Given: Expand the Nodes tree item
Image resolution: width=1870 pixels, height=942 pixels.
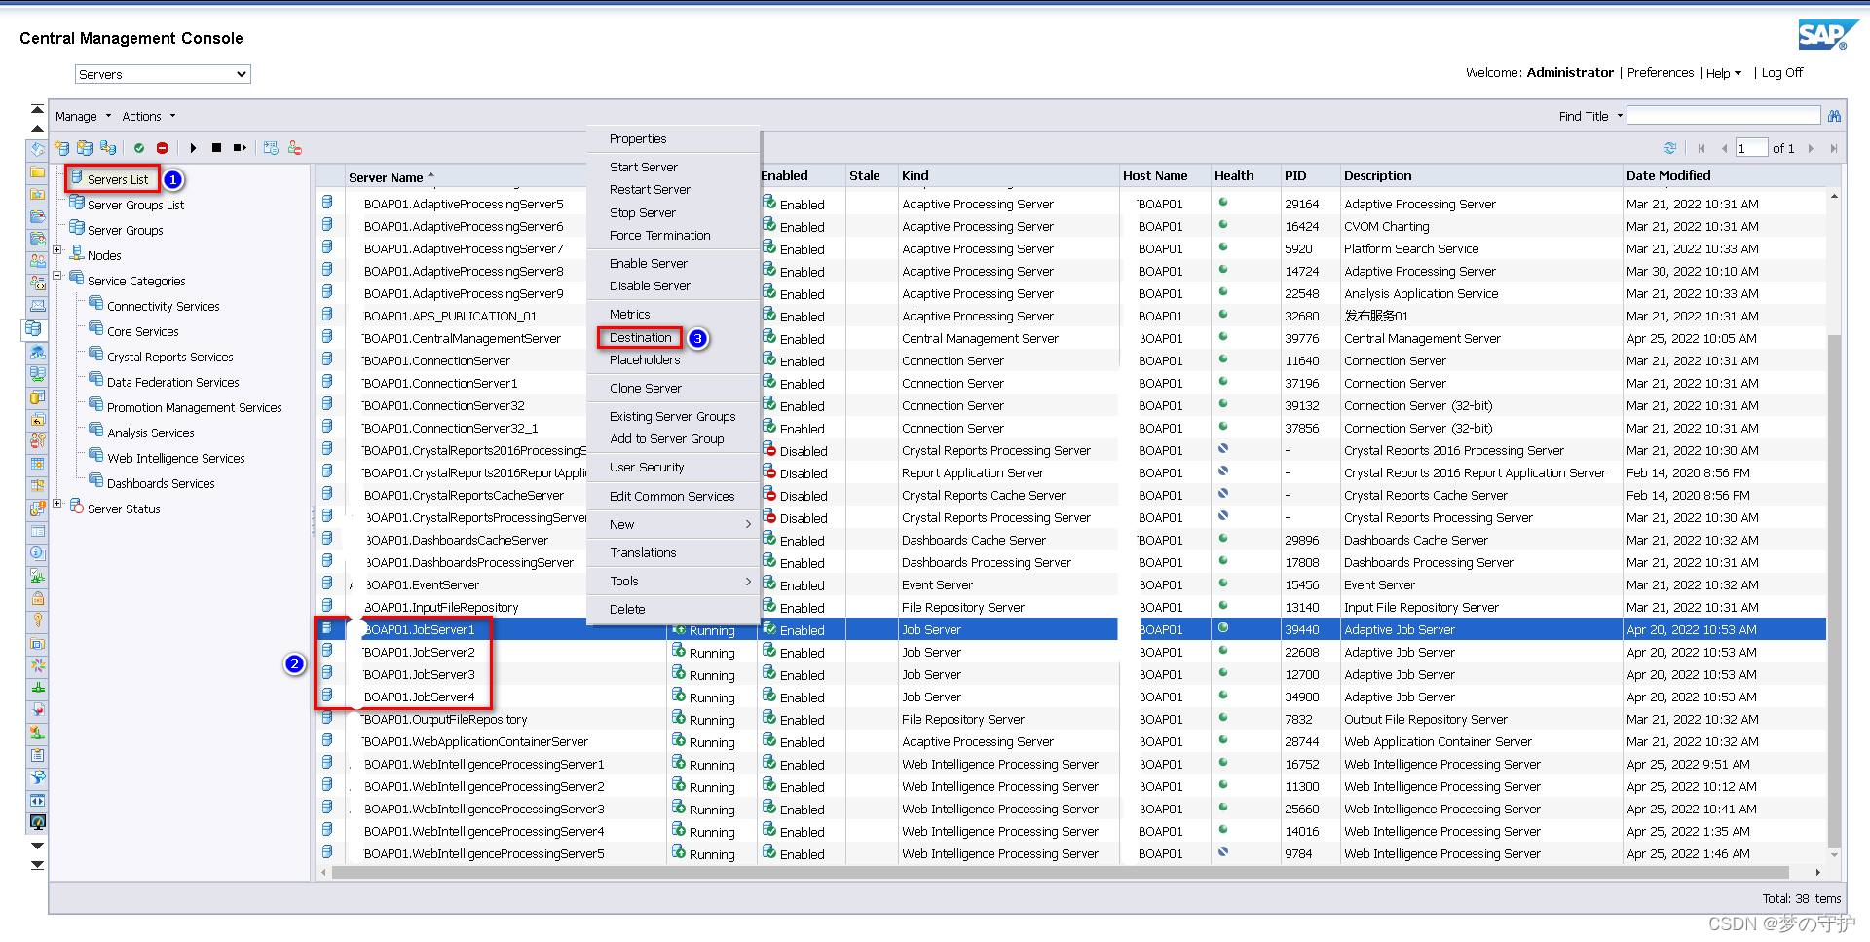Looking at the screenshot, I should click(57, 250).
